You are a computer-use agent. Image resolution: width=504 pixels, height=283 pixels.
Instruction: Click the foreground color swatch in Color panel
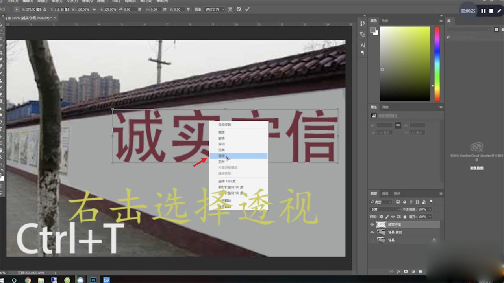tap(373, 30)
